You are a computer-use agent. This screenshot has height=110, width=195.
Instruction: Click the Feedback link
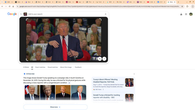point(78,67)
